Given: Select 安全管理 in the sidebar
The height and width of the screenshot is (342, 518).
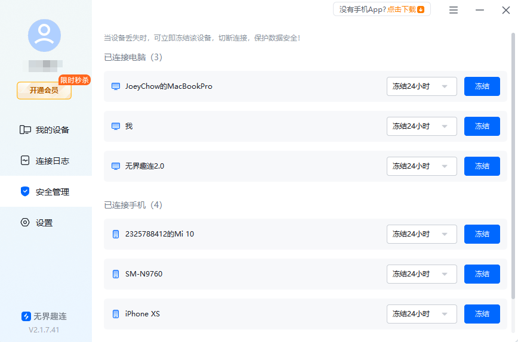Looking at the screenshot, I should 45,192.
